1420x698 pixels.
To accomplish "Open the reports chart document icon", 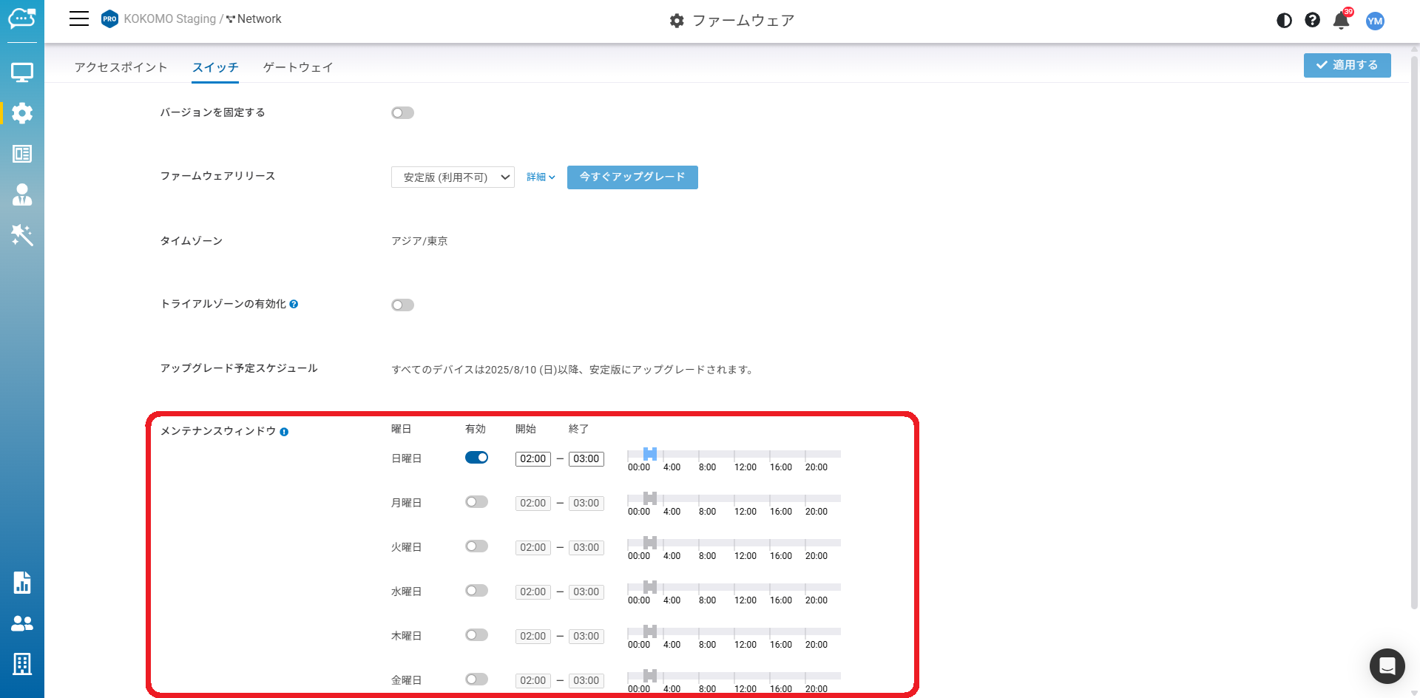I will click(x=22, y=583).
